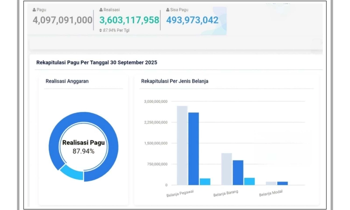Click the blue Sisa Pagu value 493,973,042
The image size is (350, 210).
(x=192, y=20)
